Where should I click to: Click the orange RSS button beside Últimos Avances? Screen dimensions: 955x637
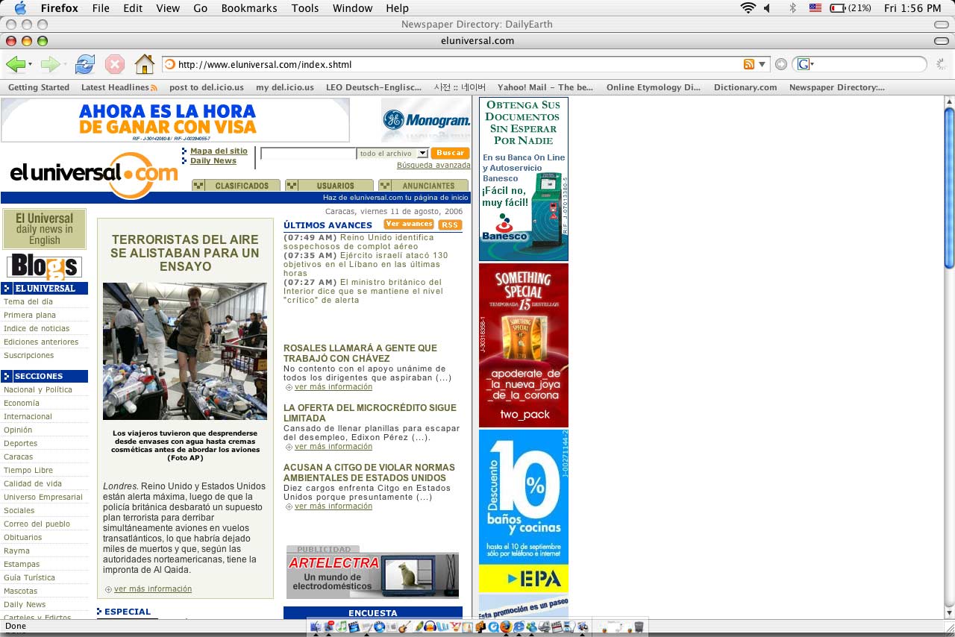click(x=450, y=225)
